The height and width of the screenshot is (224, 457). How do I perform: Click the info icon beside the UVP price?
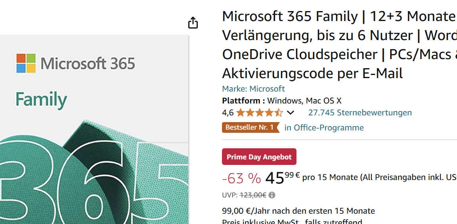tap(272, 195)
